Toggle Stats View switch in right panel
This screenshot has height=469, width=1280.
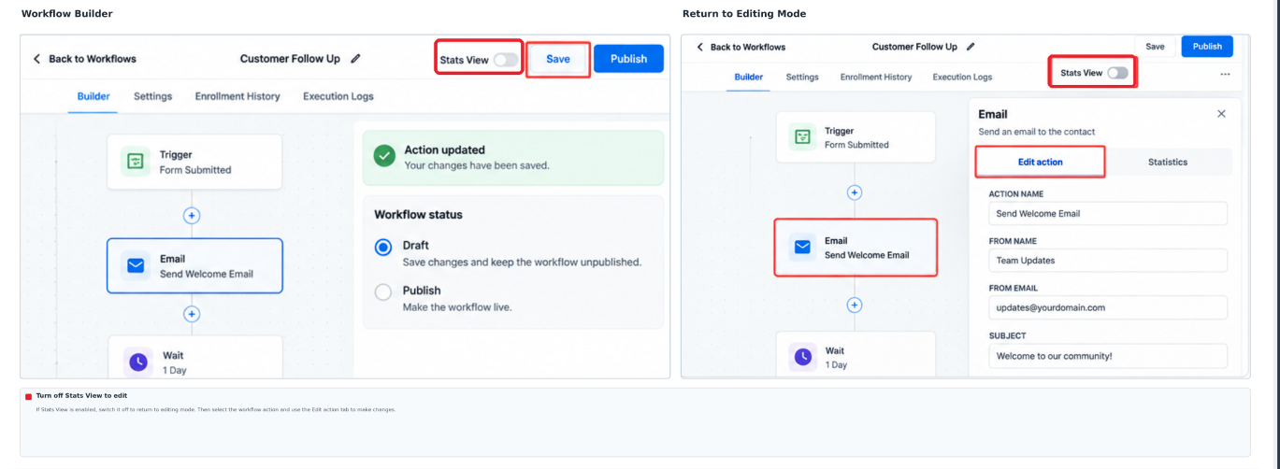(x=1117, y=73)
